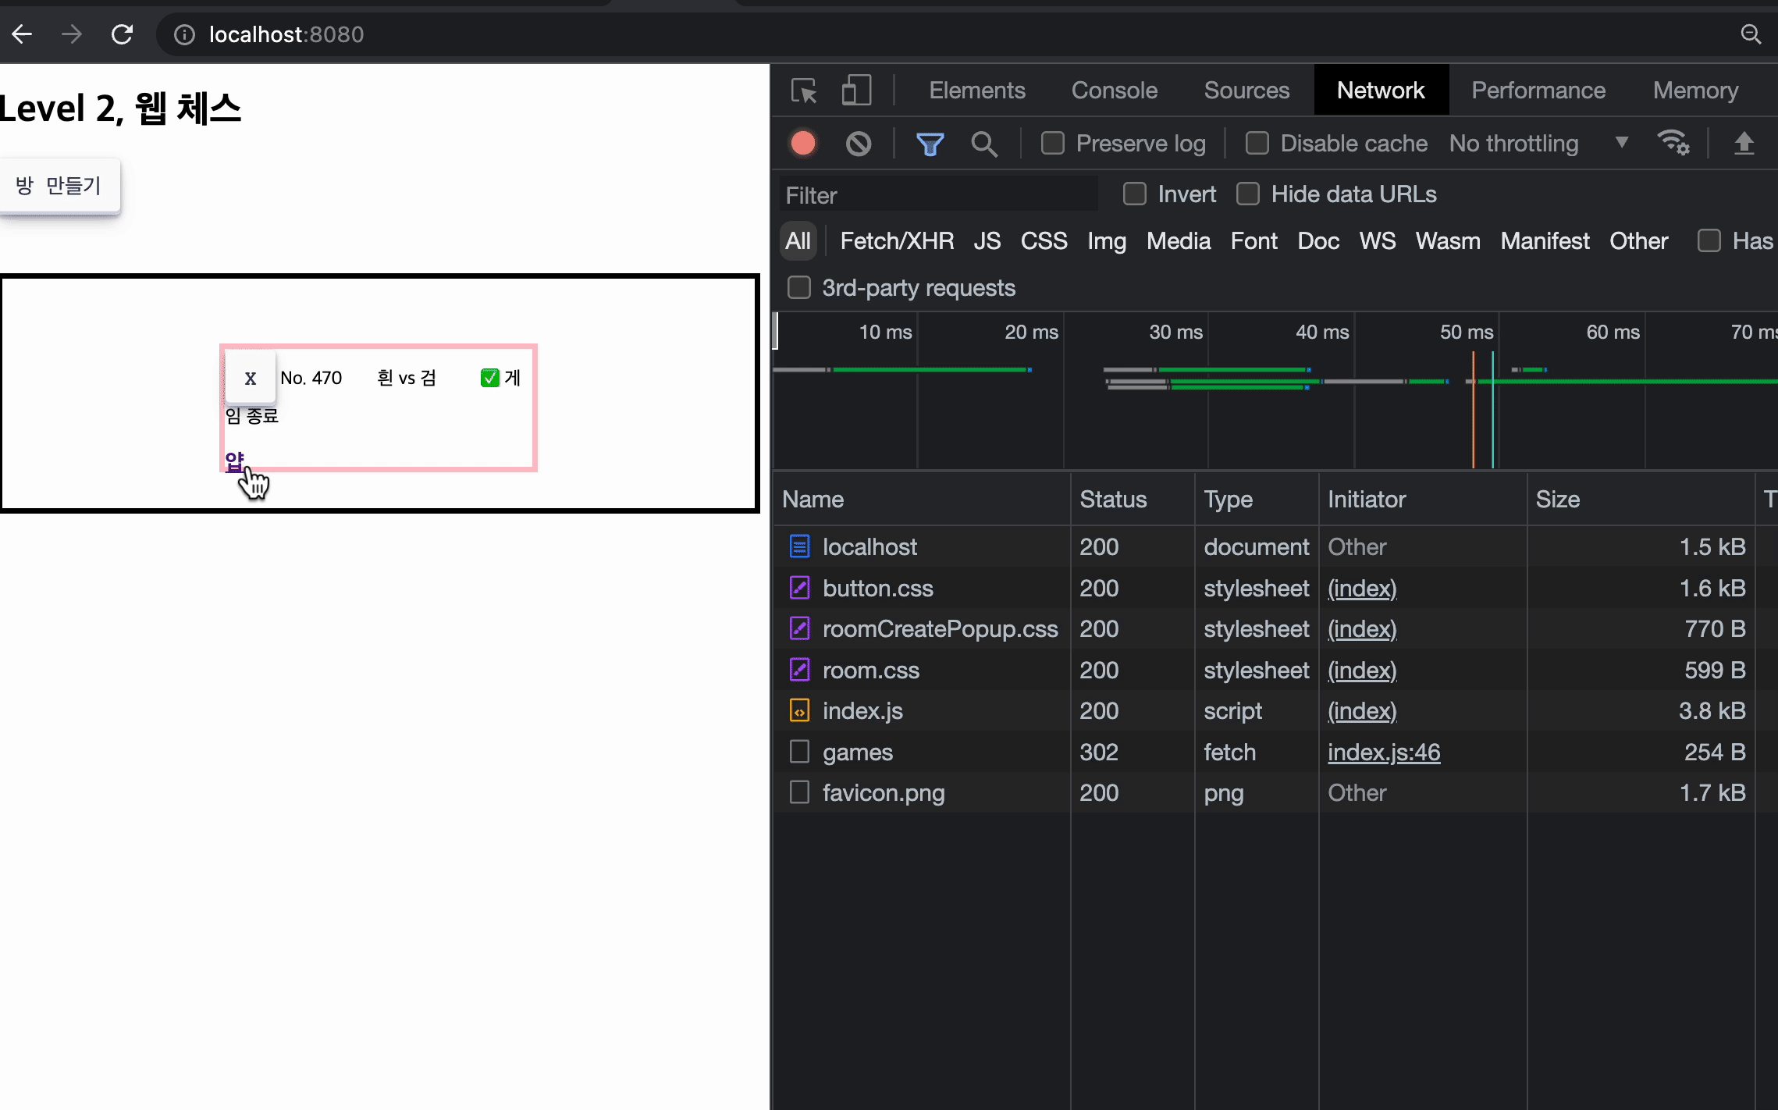Click the inspect element picker icon

coord(803,91)
